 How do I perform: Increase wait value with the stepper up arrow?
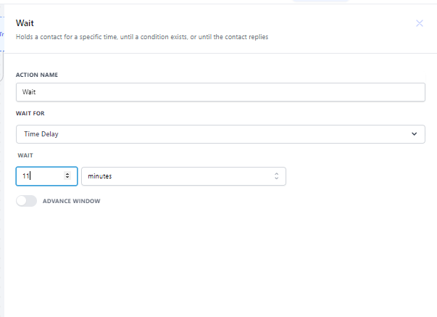tap(67, 174)
